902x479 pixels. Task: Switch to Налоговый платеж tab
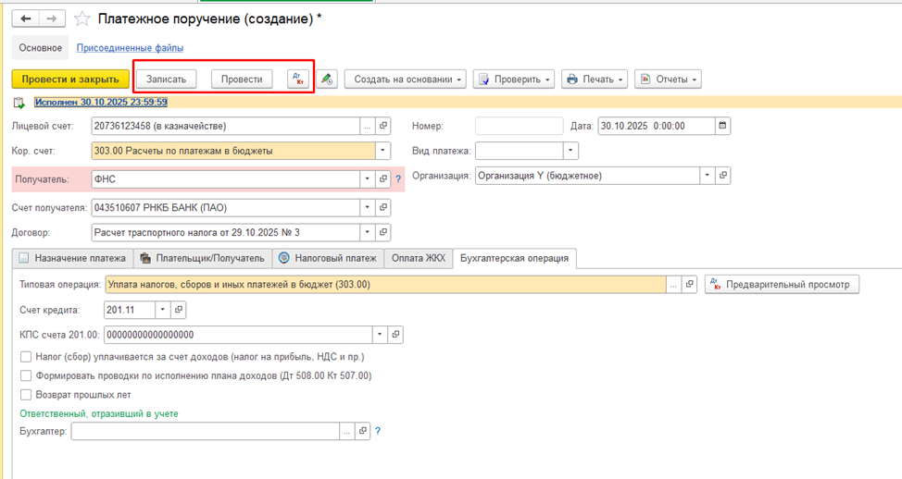point(329,258)
